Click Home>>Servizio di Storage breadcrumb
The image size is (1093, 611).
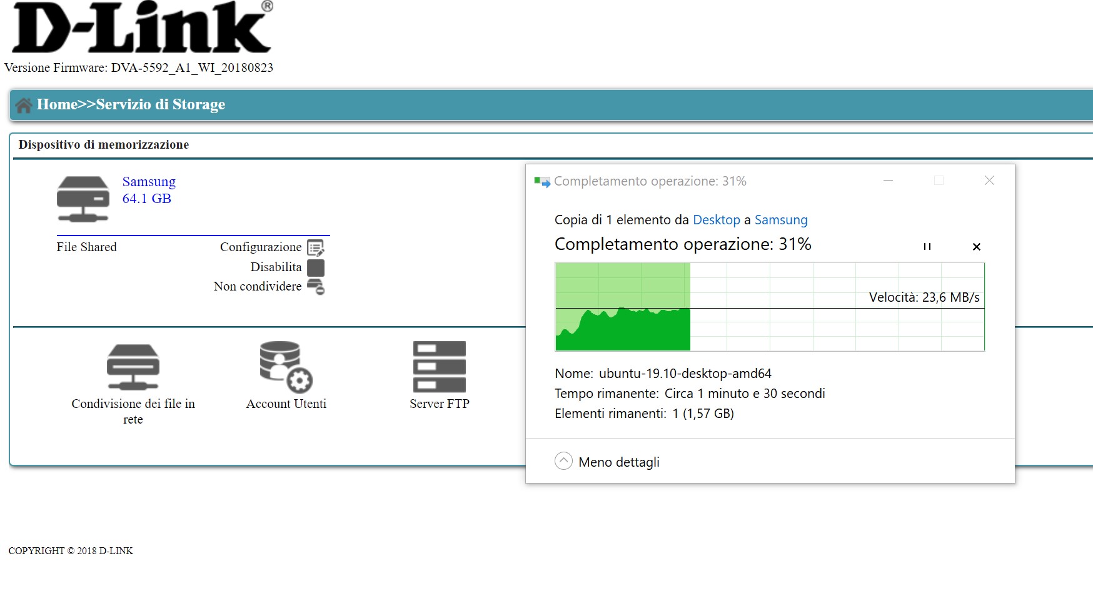pos(131,104)
